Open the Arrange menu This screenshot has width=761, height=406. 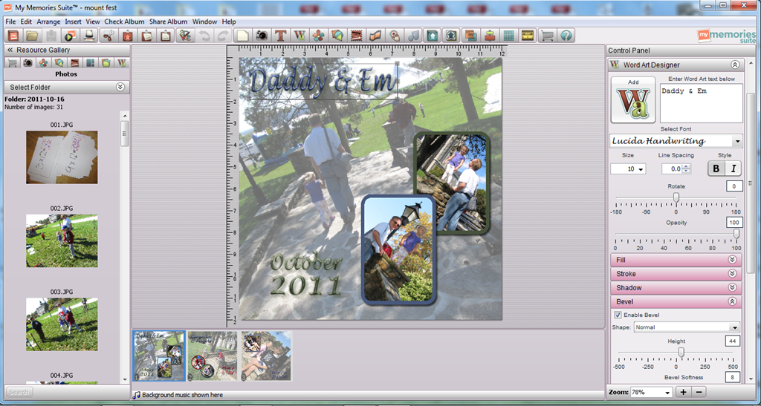48,22
